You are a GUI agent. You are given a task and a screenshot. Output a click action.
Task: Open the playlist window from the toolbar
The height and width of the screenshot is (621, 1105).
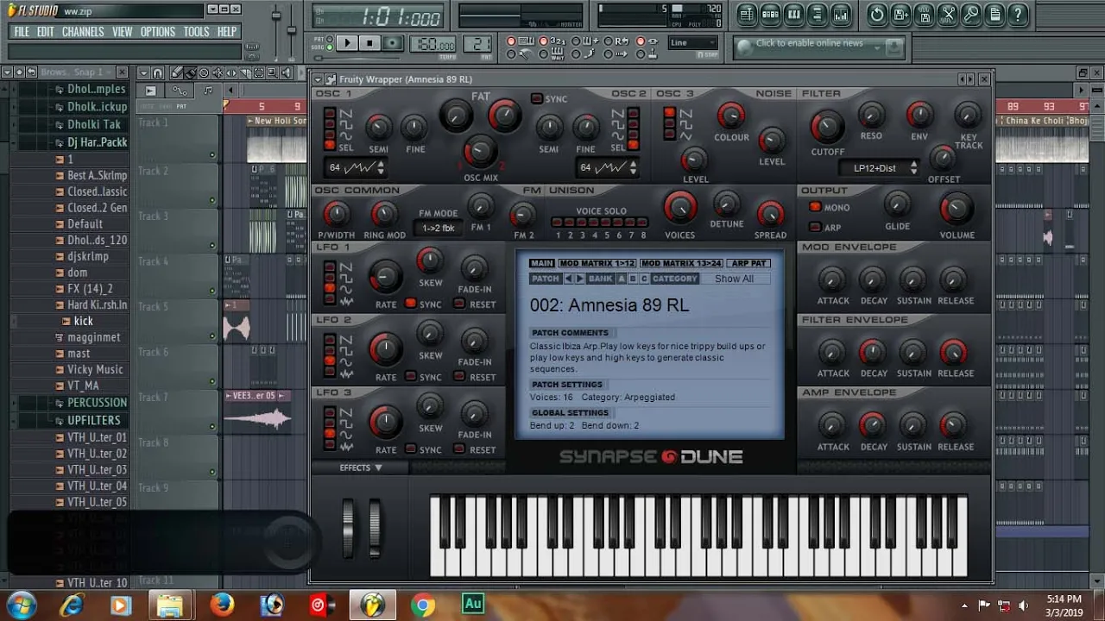[747, 15]
